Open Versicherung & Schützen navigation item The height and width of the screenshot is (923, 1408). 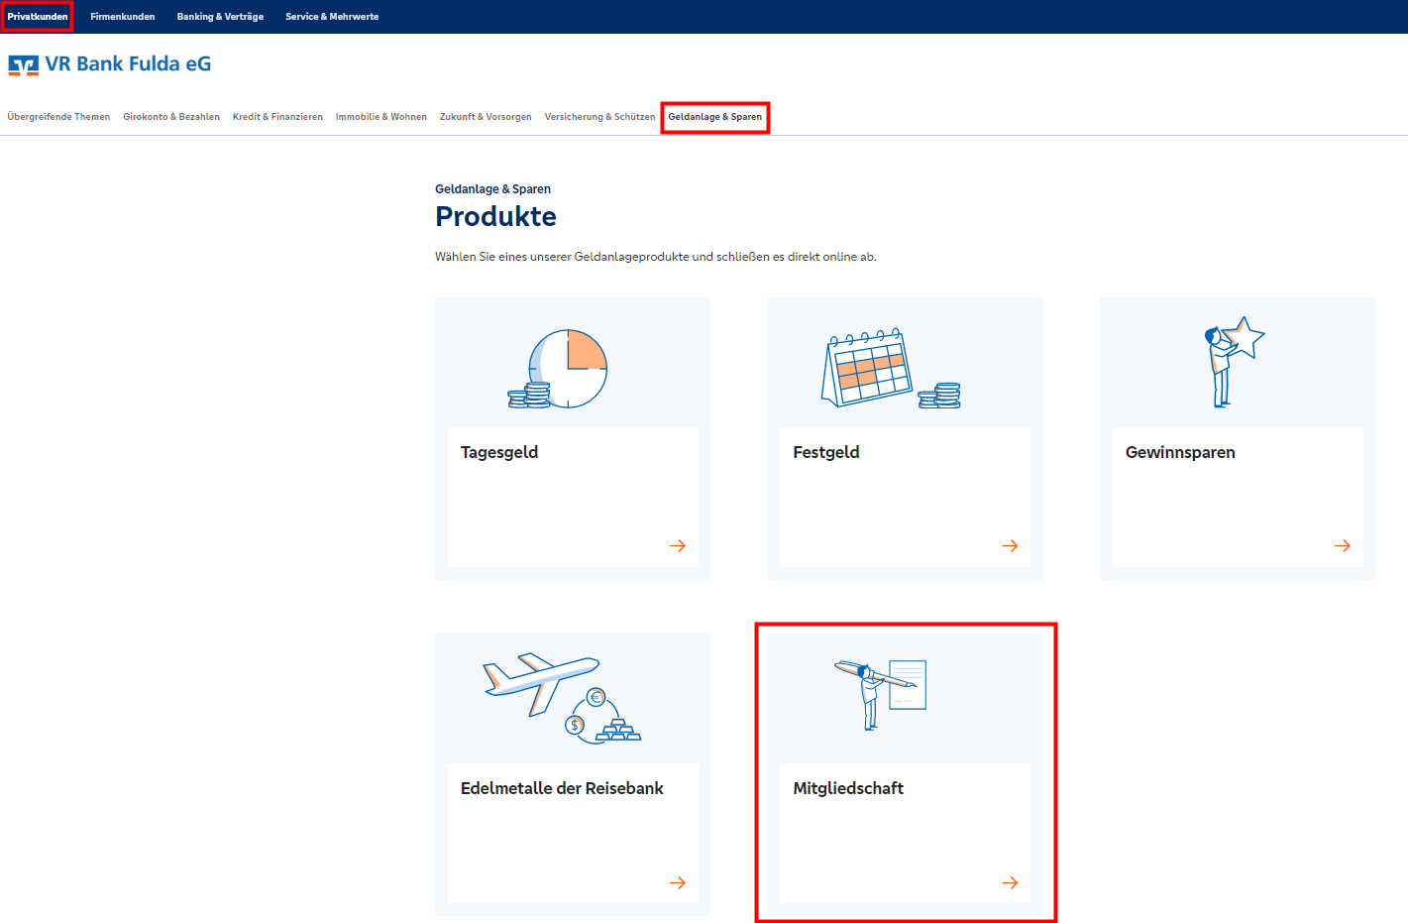599,117
